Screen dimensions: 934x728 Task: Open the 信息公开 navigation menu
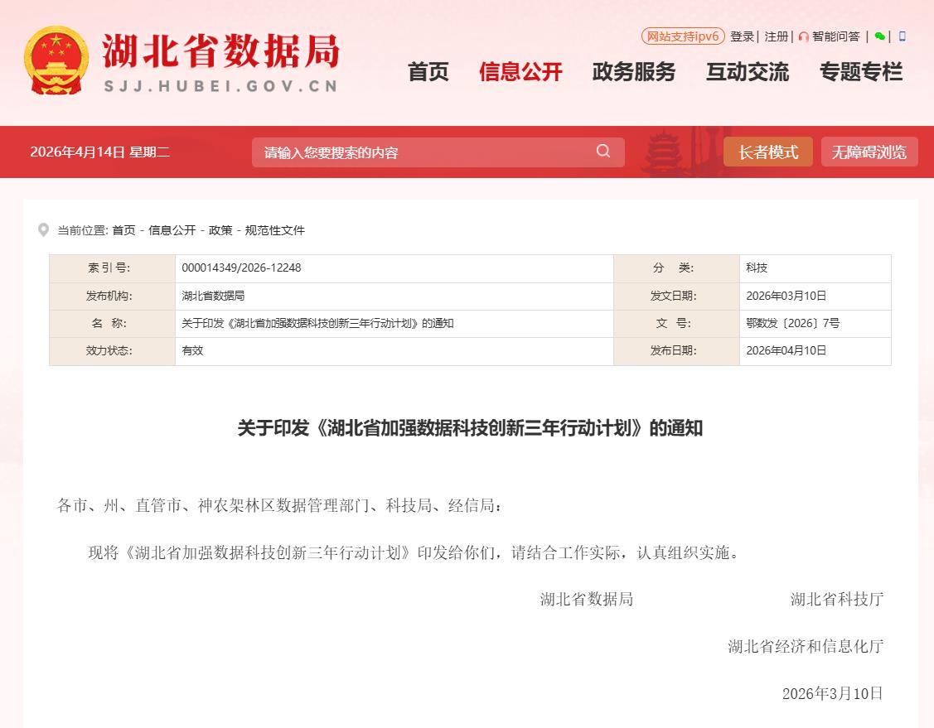(520, 72)
